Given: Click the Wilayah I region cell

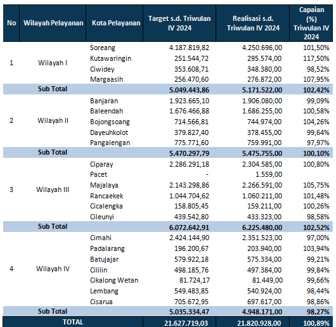Looking at the screenshot, I should [x=53, y=63].
